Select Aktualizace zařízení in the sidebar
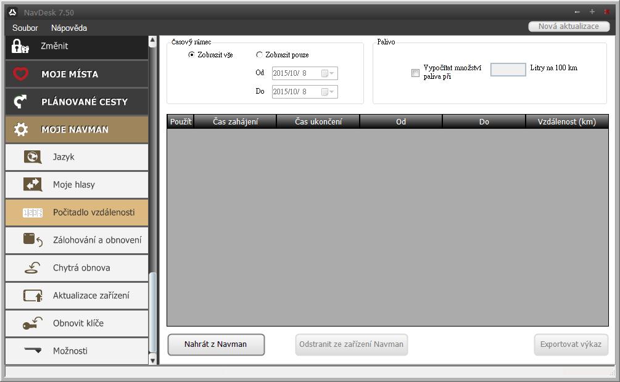Screen dimensions: 620x382 [76, 296]
